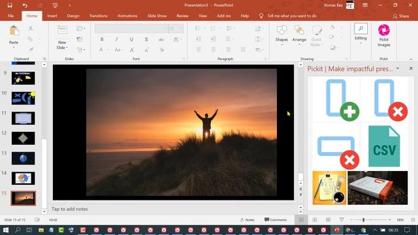Undo the last action
Viewport: 418px width, 235px height.
(25, 5)
